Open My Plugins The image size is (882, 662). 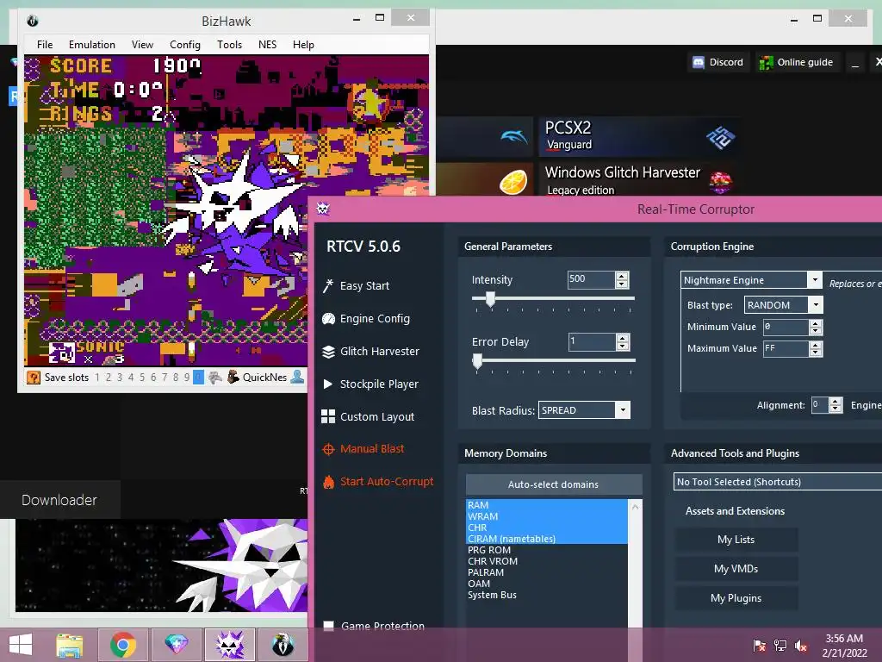tap(736, 598)
